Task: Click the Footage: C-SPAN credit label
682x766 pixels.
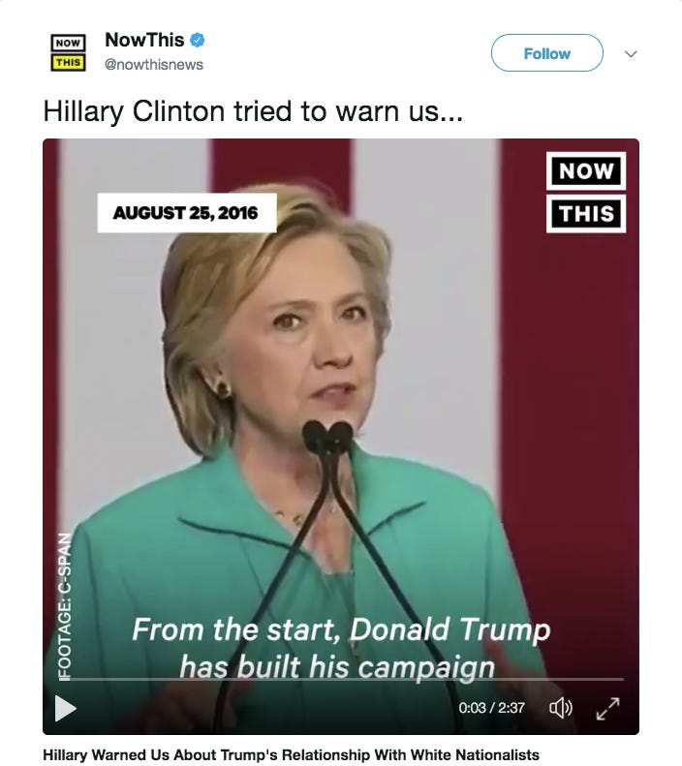Action: (x=65, y=606)
